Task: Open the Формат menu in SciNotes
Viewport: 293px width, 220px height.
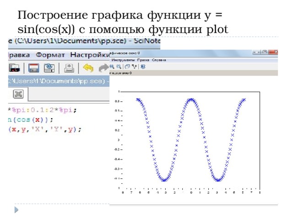Action: coord(50,55)
